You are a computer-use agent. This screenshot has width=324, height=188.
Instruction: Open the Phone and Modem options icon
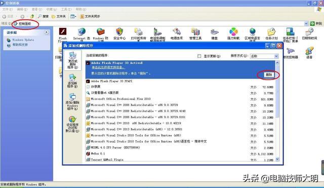157,34
